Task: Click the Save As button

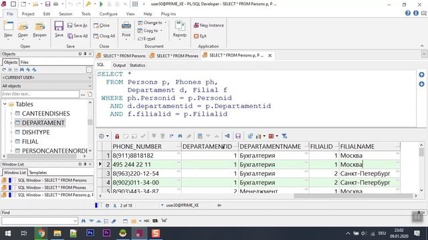Action: point(78,25)
